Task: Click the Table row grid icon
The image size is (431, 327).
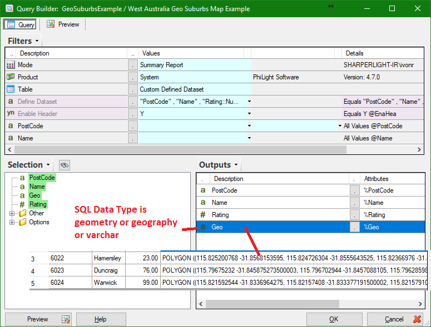Action: click(x=11, y=89)
